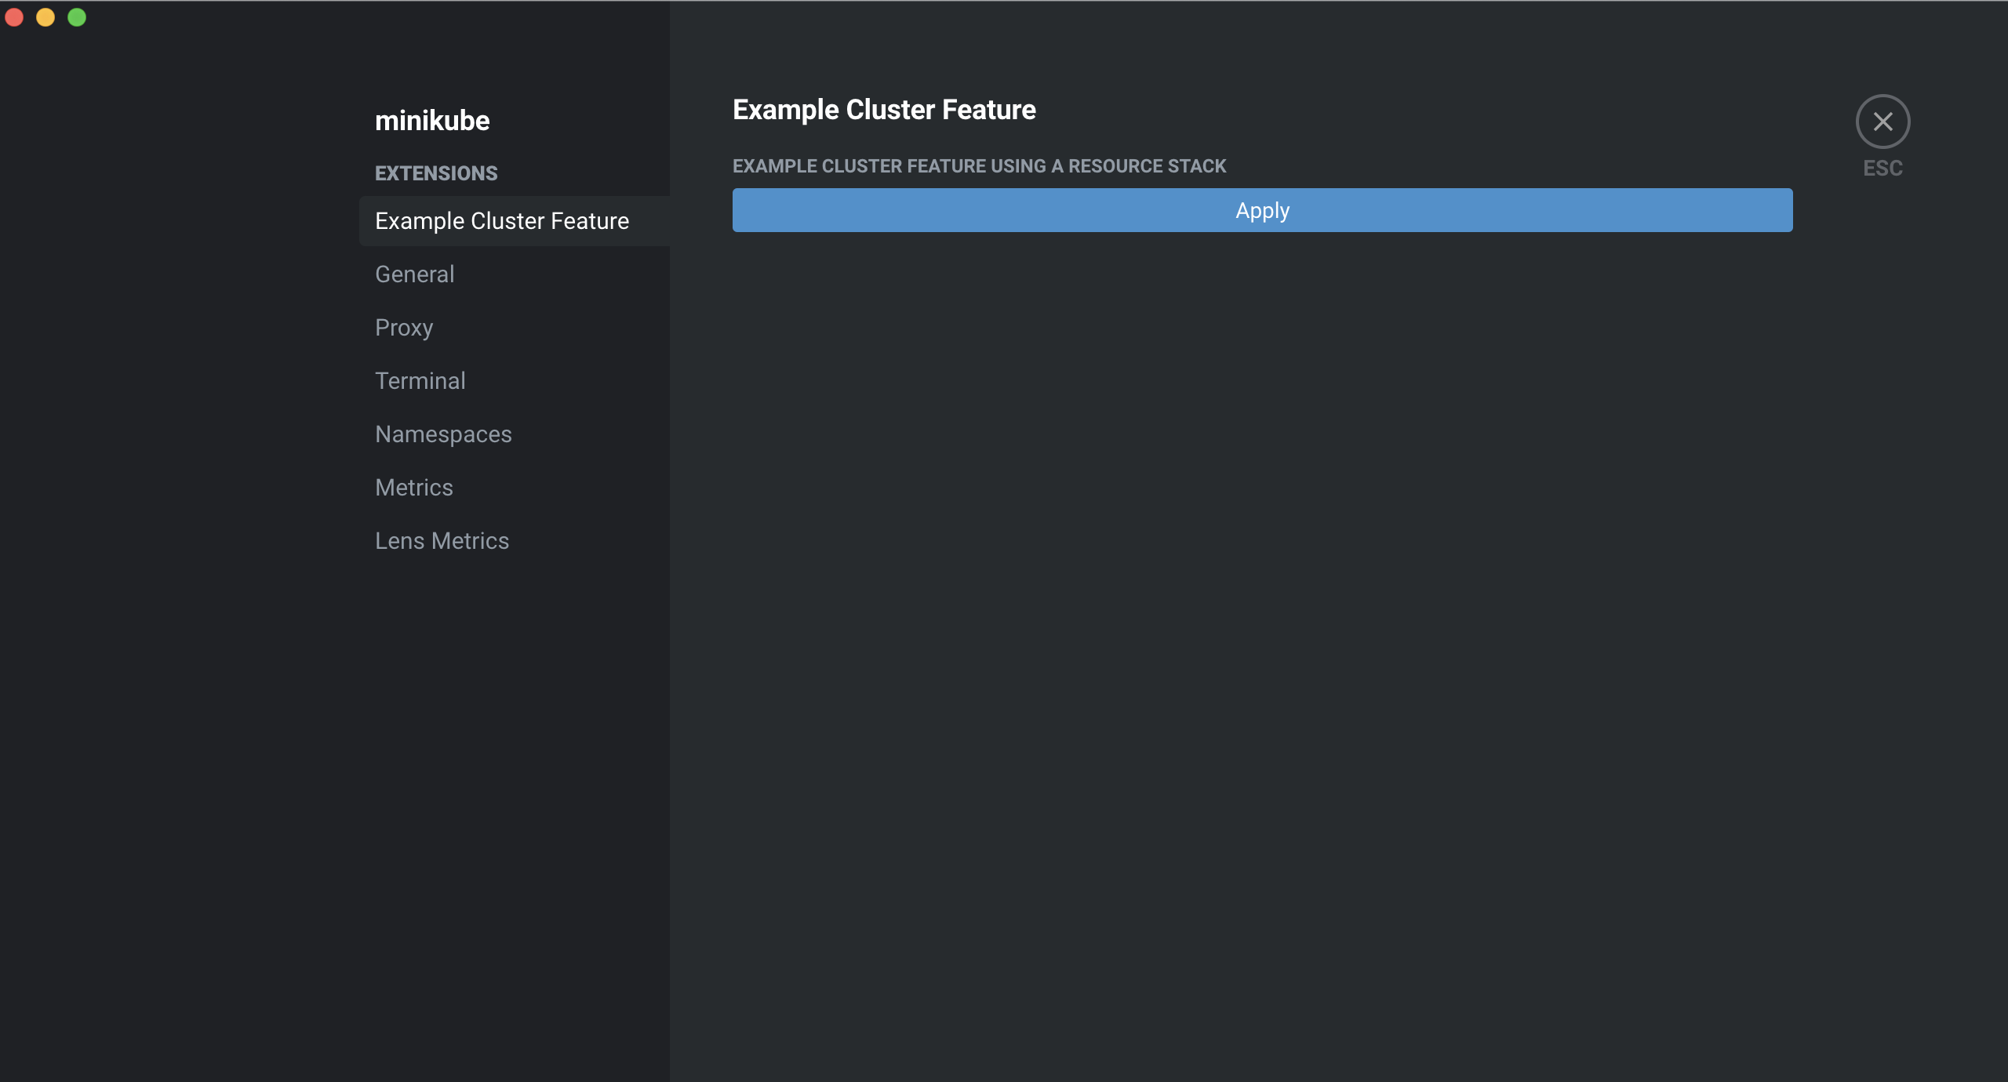Open the General settings section
Screen dimensions: 2008x1082
pyautogui.click(x=414, y=274)
